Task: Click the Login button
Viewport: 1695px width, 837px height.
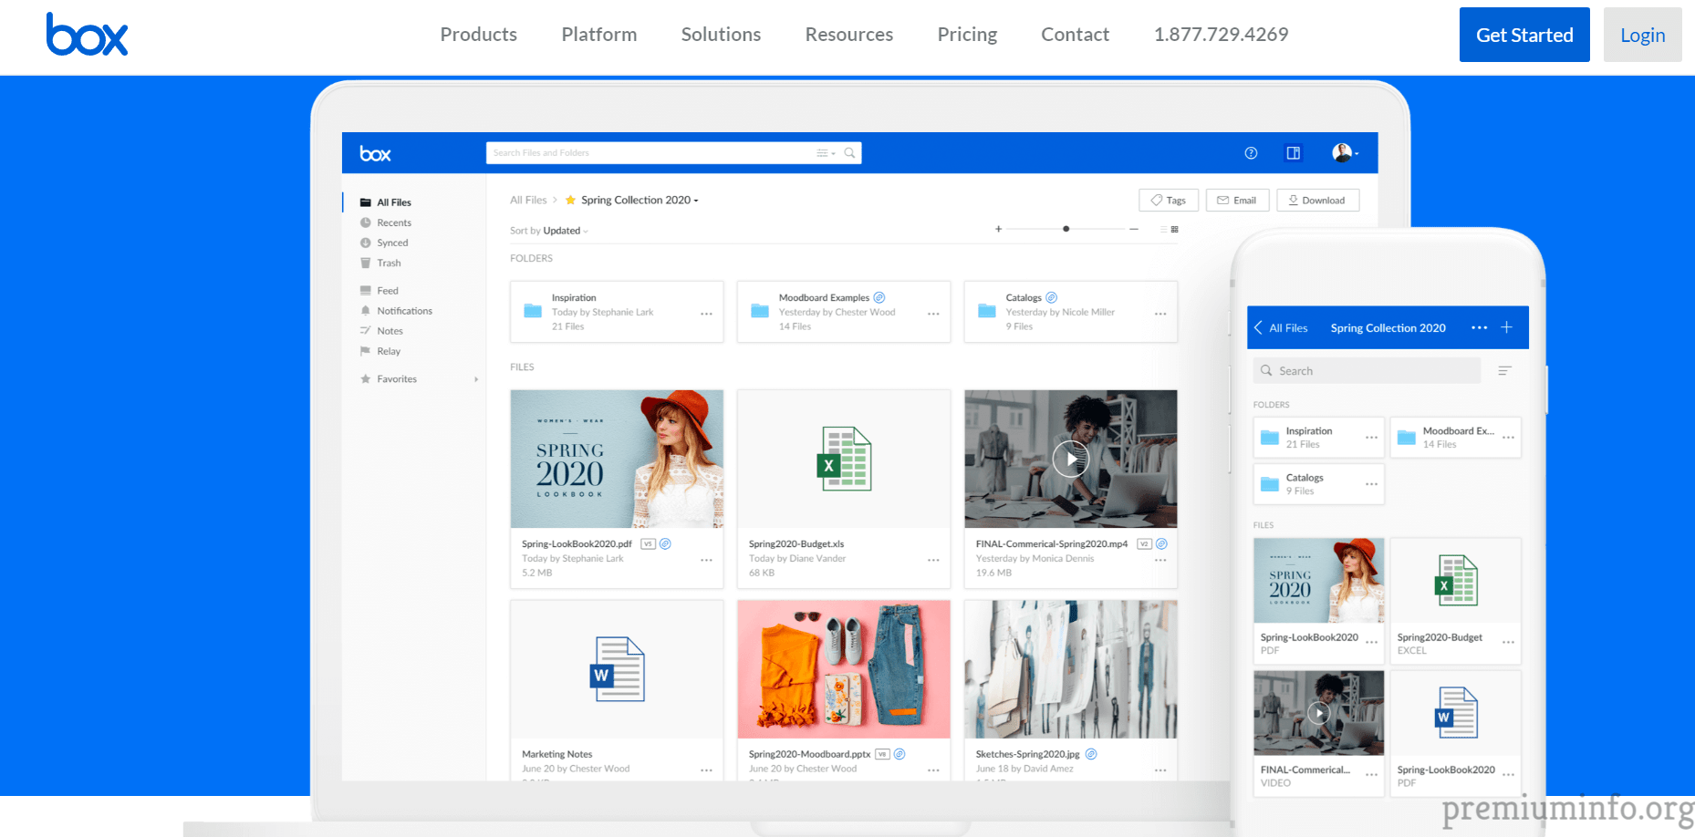Action: tap(1642, 35)
